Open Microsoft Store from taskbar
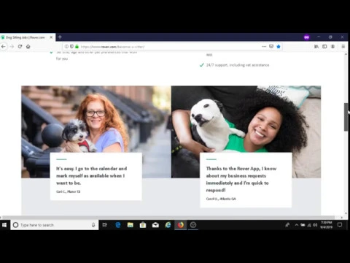This screenshot has width=350, height=263. pyautogui.click(x=143, y=225)
